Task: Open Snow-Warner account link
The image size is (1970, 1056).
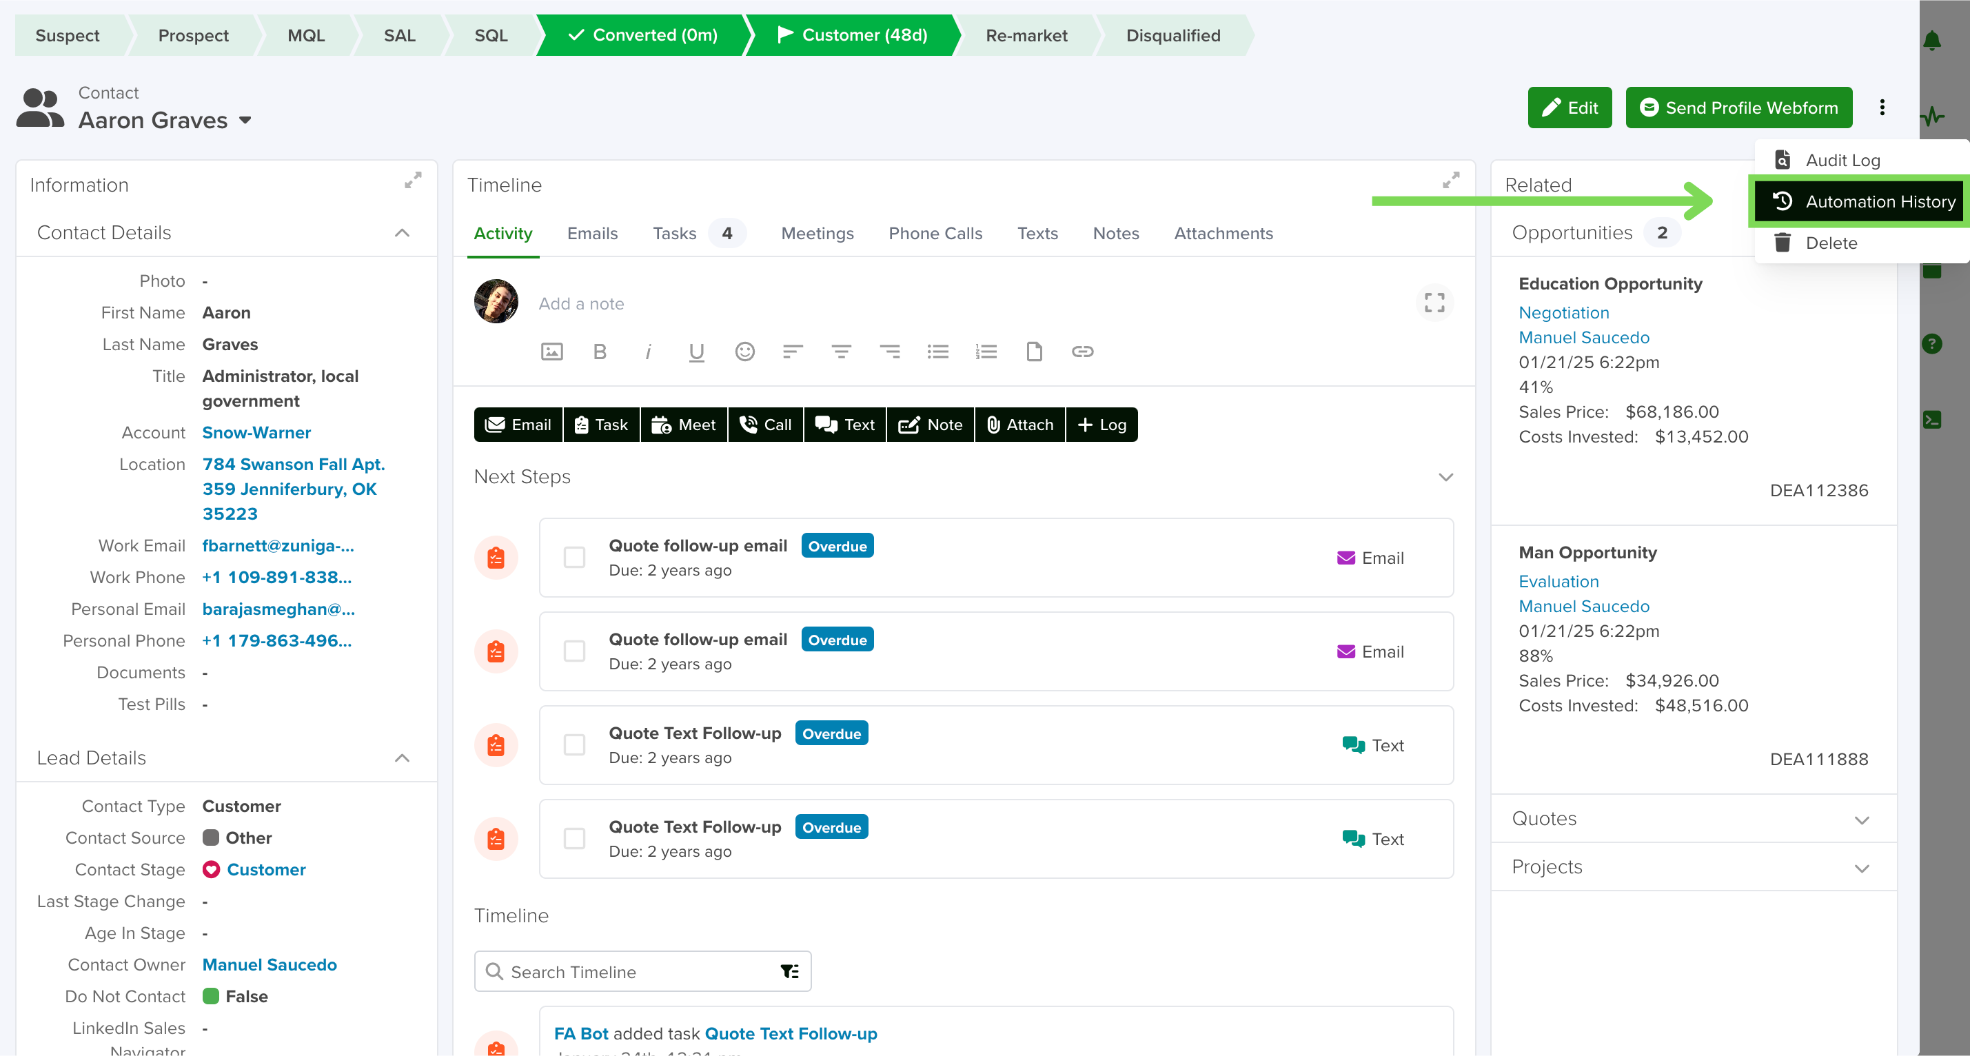Action: pos(256,432)
